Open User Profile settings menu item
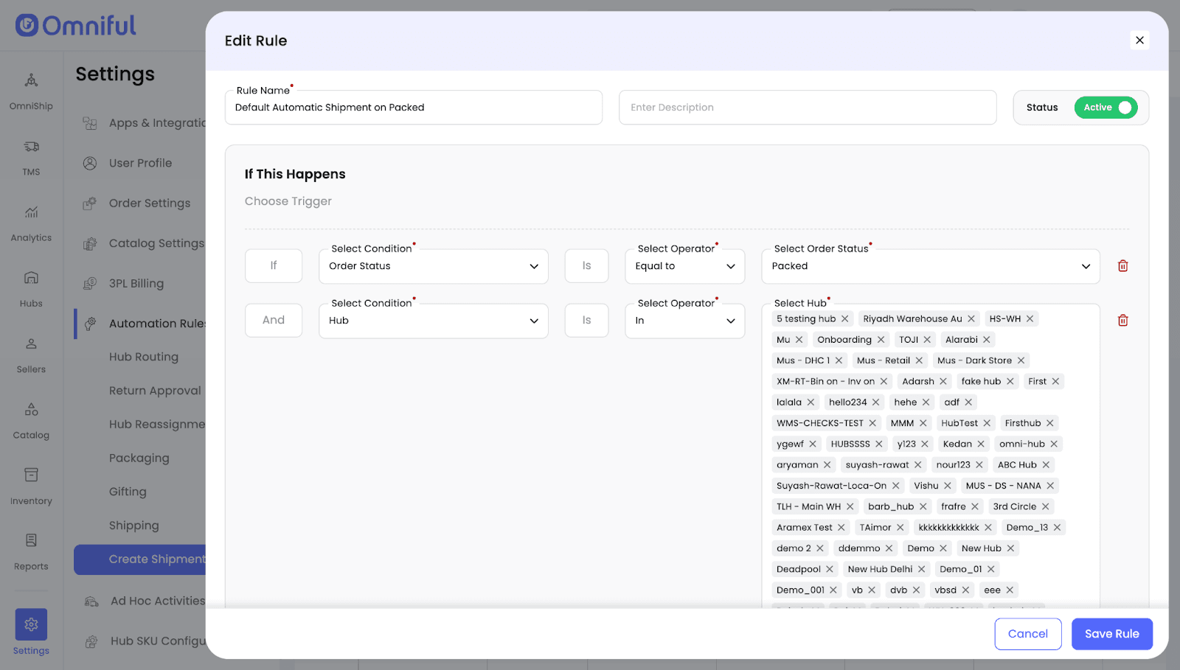The image size is (1180, 670). tap(140, 163)
